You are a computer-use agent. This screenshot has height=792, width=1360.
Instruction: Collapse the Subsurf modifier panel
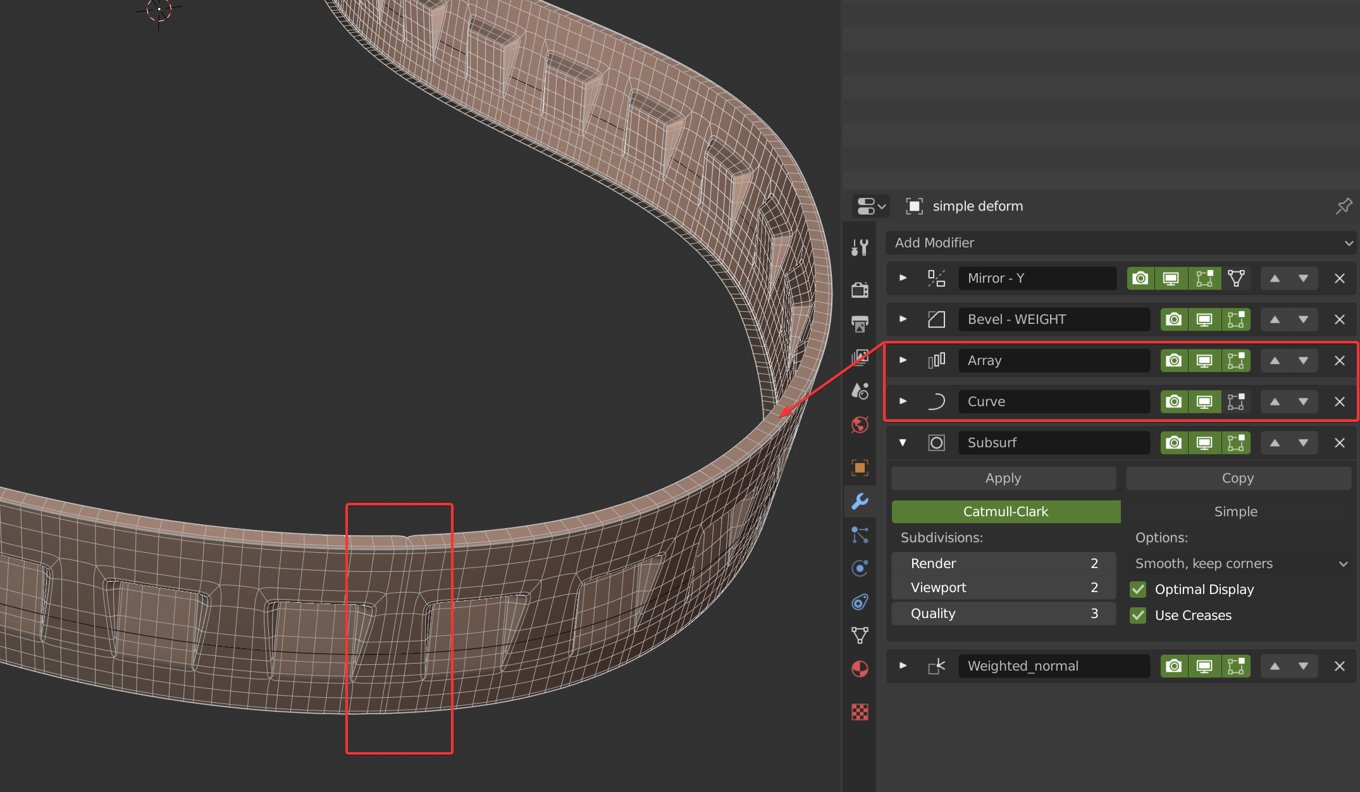(903, 443)
